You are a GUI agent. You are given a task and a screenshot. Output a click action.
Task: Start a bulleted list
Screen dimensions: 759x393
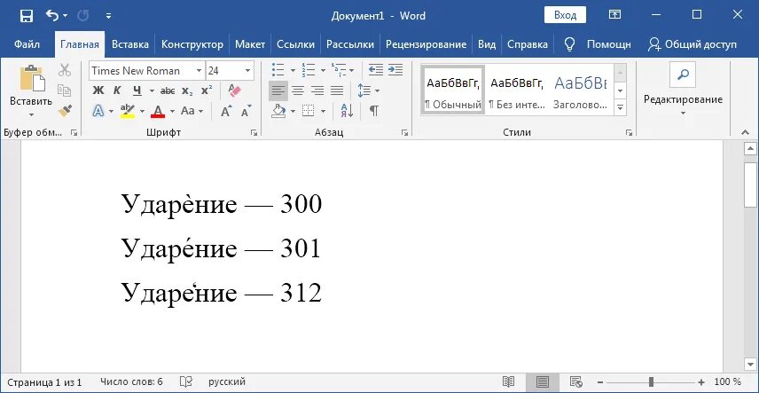[278, 70]
